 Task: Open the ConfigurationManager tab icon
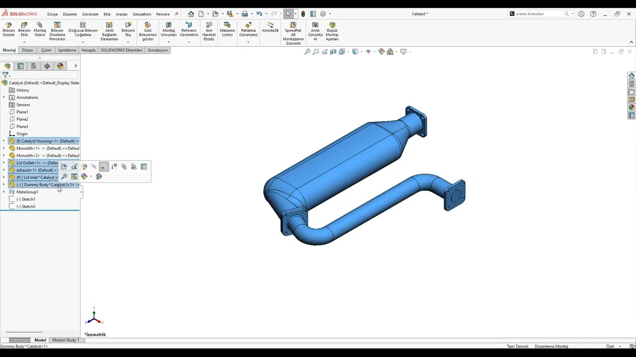click(34, 66)
